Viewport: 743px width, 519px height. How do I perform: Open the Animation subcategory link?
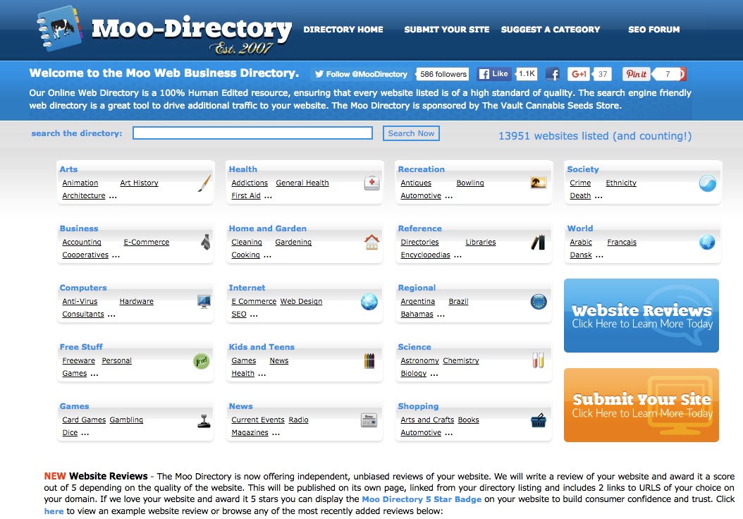(x=80, y=183)
